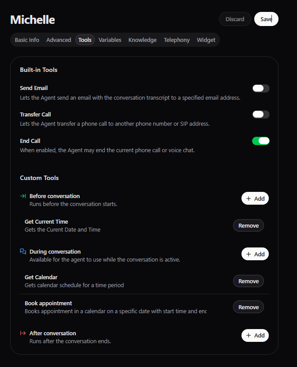This screenshot has width=297, height=367.
Task: Switch to the Basic Info tab
Action: tap(27, 40)
